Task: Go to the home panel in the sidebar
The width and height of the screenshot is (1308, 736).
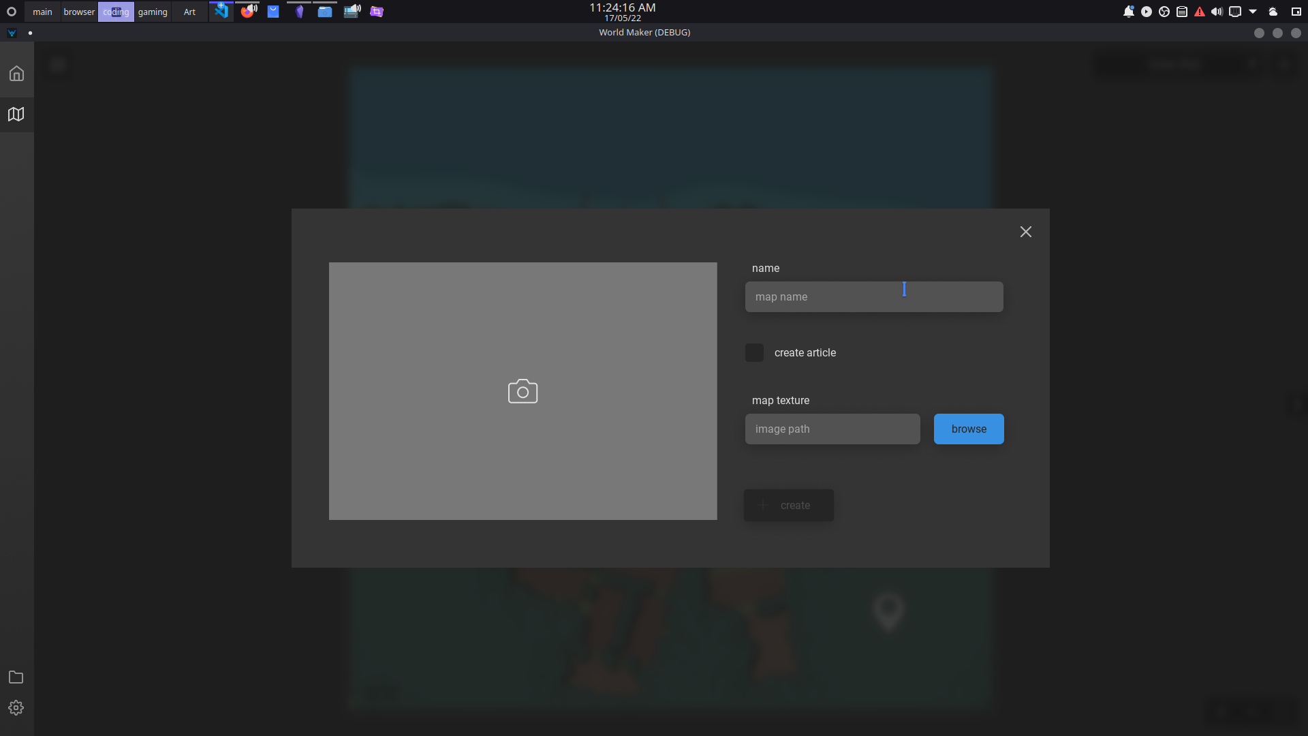Action: [16, 72]
